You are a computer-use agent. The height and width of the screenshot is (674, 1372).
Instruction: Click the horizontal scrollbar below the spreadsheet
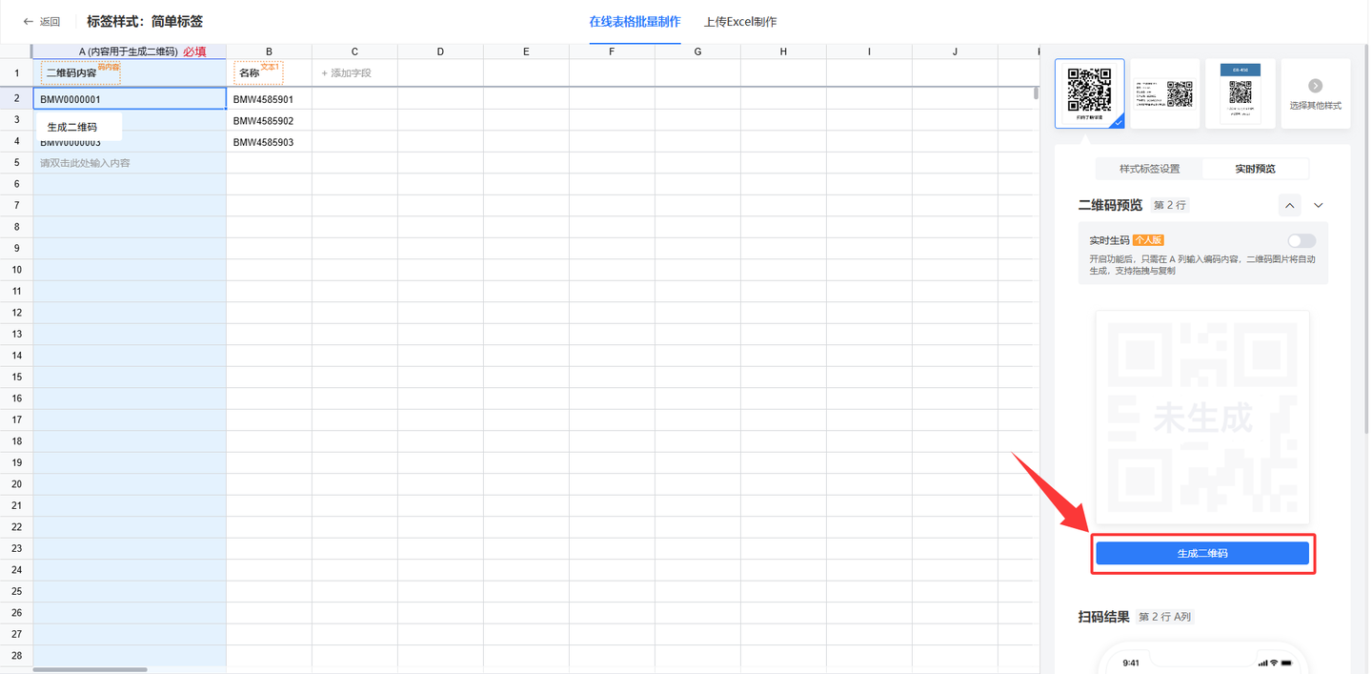91,669
